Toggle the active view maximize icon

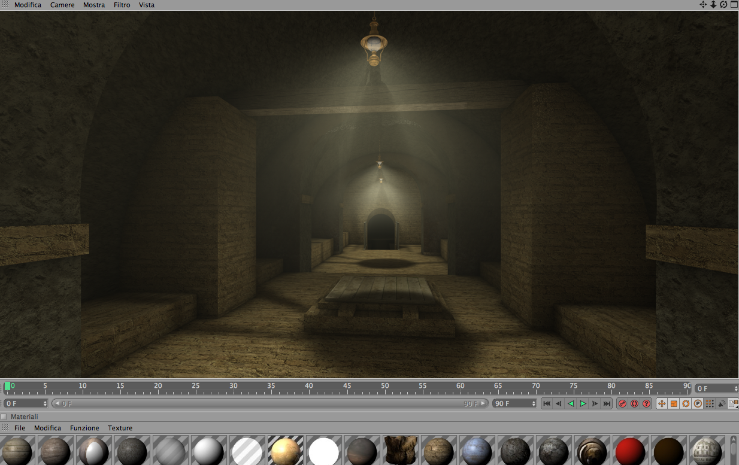pos(734,5)
